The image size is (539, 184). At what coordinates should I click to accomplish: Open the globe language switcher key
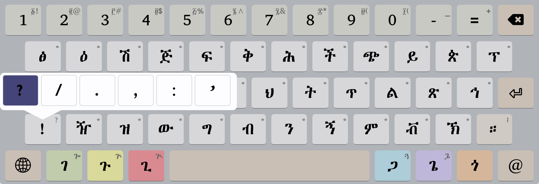[23, 166]
